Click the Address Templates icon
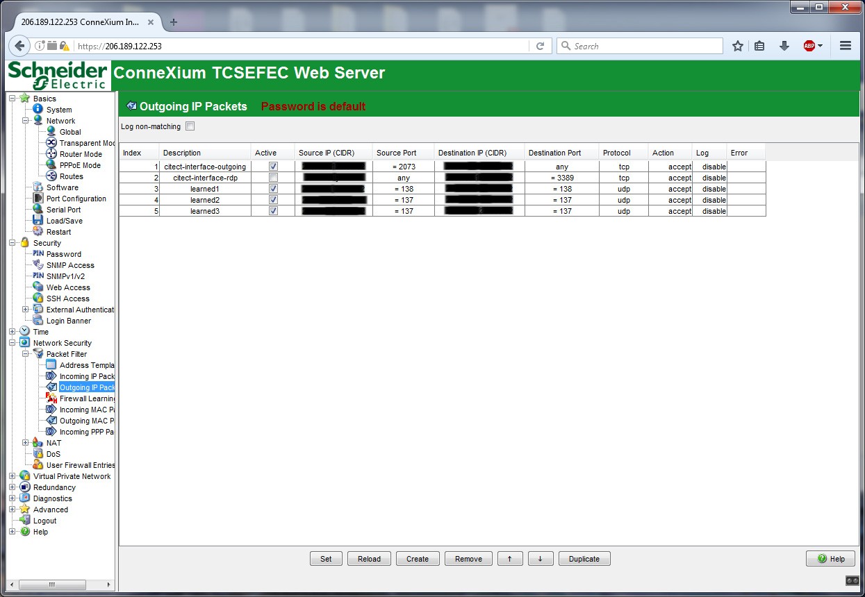This screenshot has height=597, width=865. (51, 365)
